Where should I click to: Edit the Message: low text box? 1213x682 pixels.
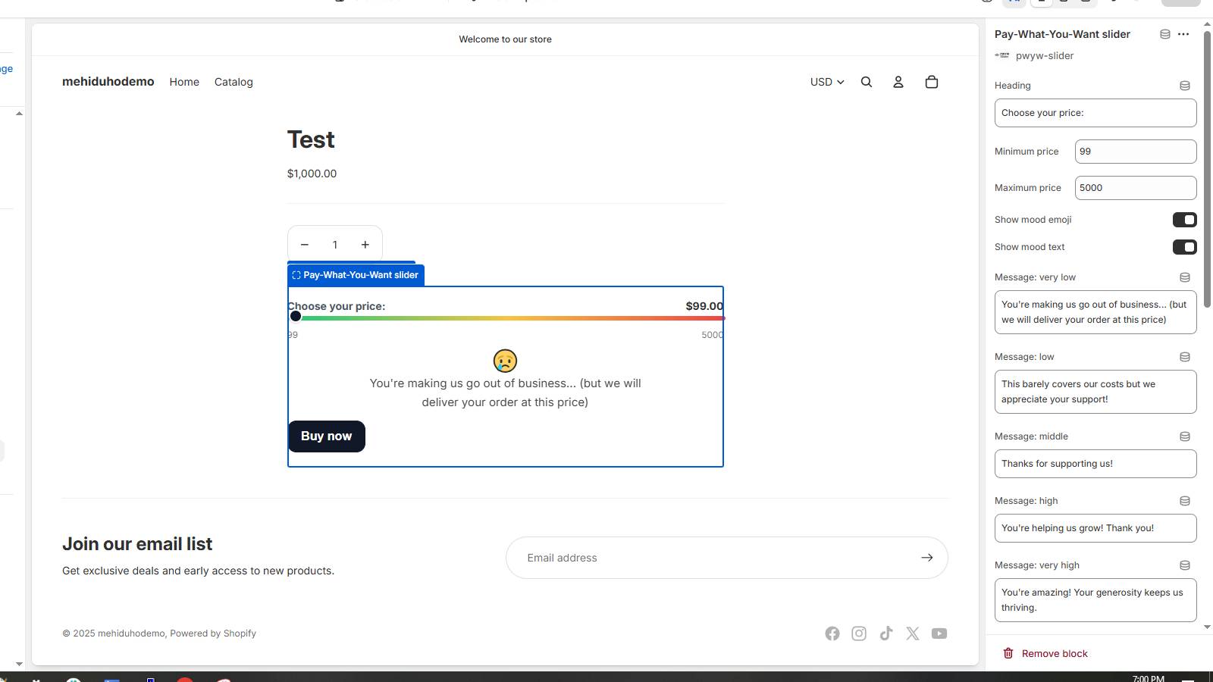click(x=1095, y=392)
